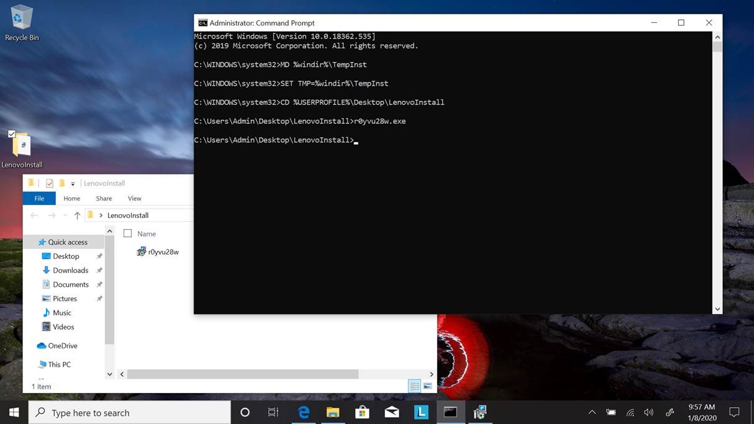Toggle the select-all checkbox by Name
754x424 pixels.
click(127, 233)
